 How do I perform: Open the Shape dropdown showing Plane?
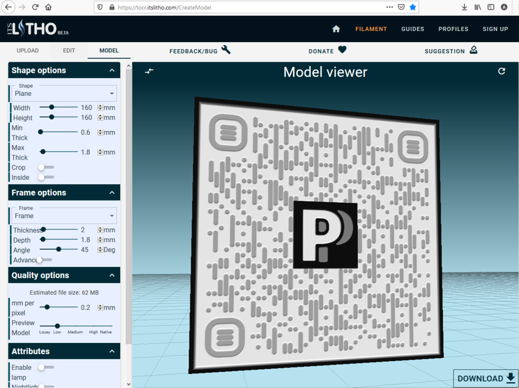63,93
